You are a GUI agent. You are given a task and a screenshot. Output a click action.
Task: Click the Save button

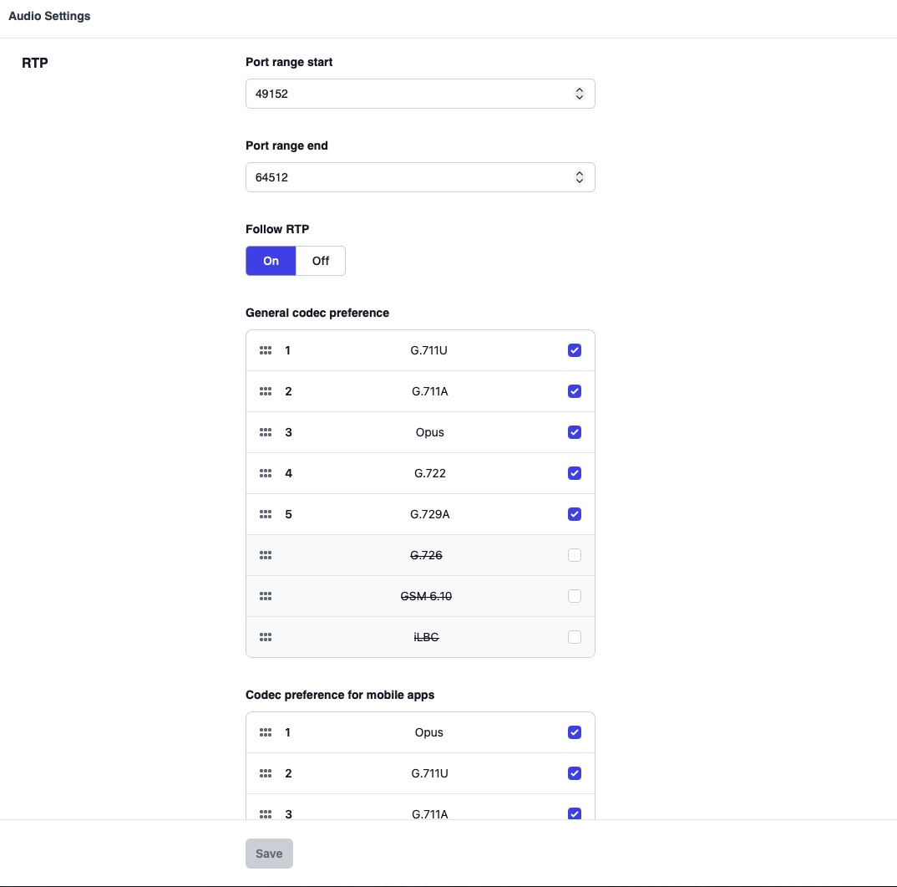point(269,854)
